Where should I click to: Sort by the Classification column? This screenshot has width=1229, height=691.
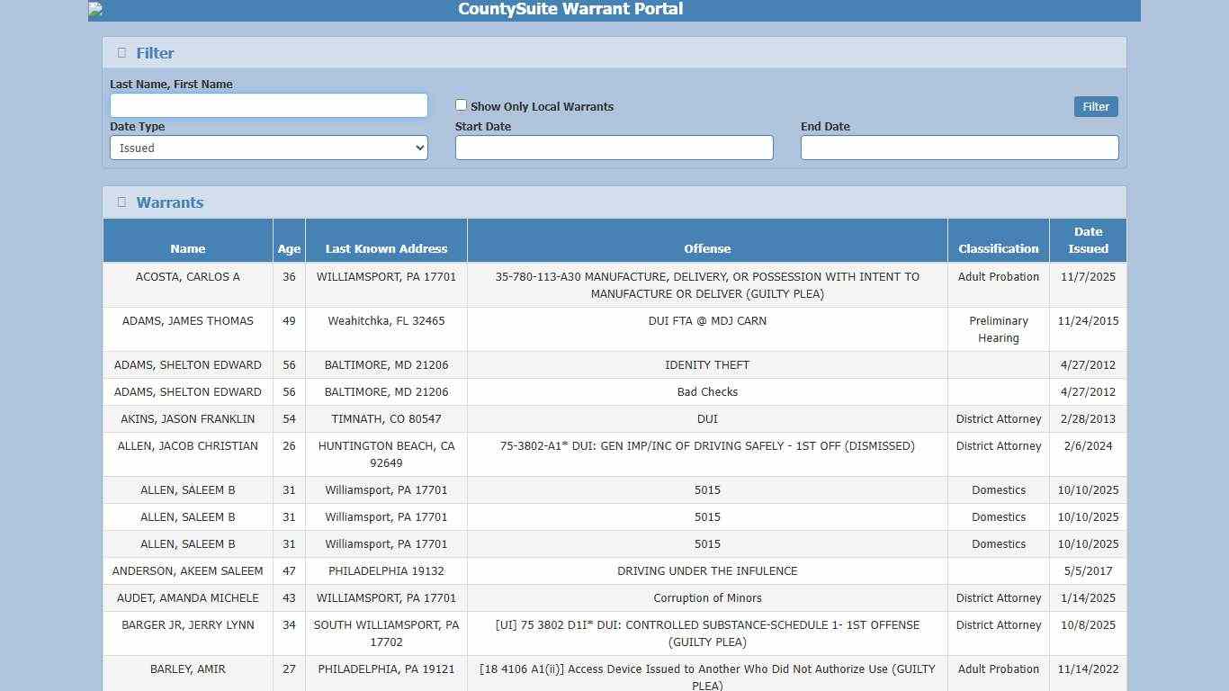(x=998, y=248)
